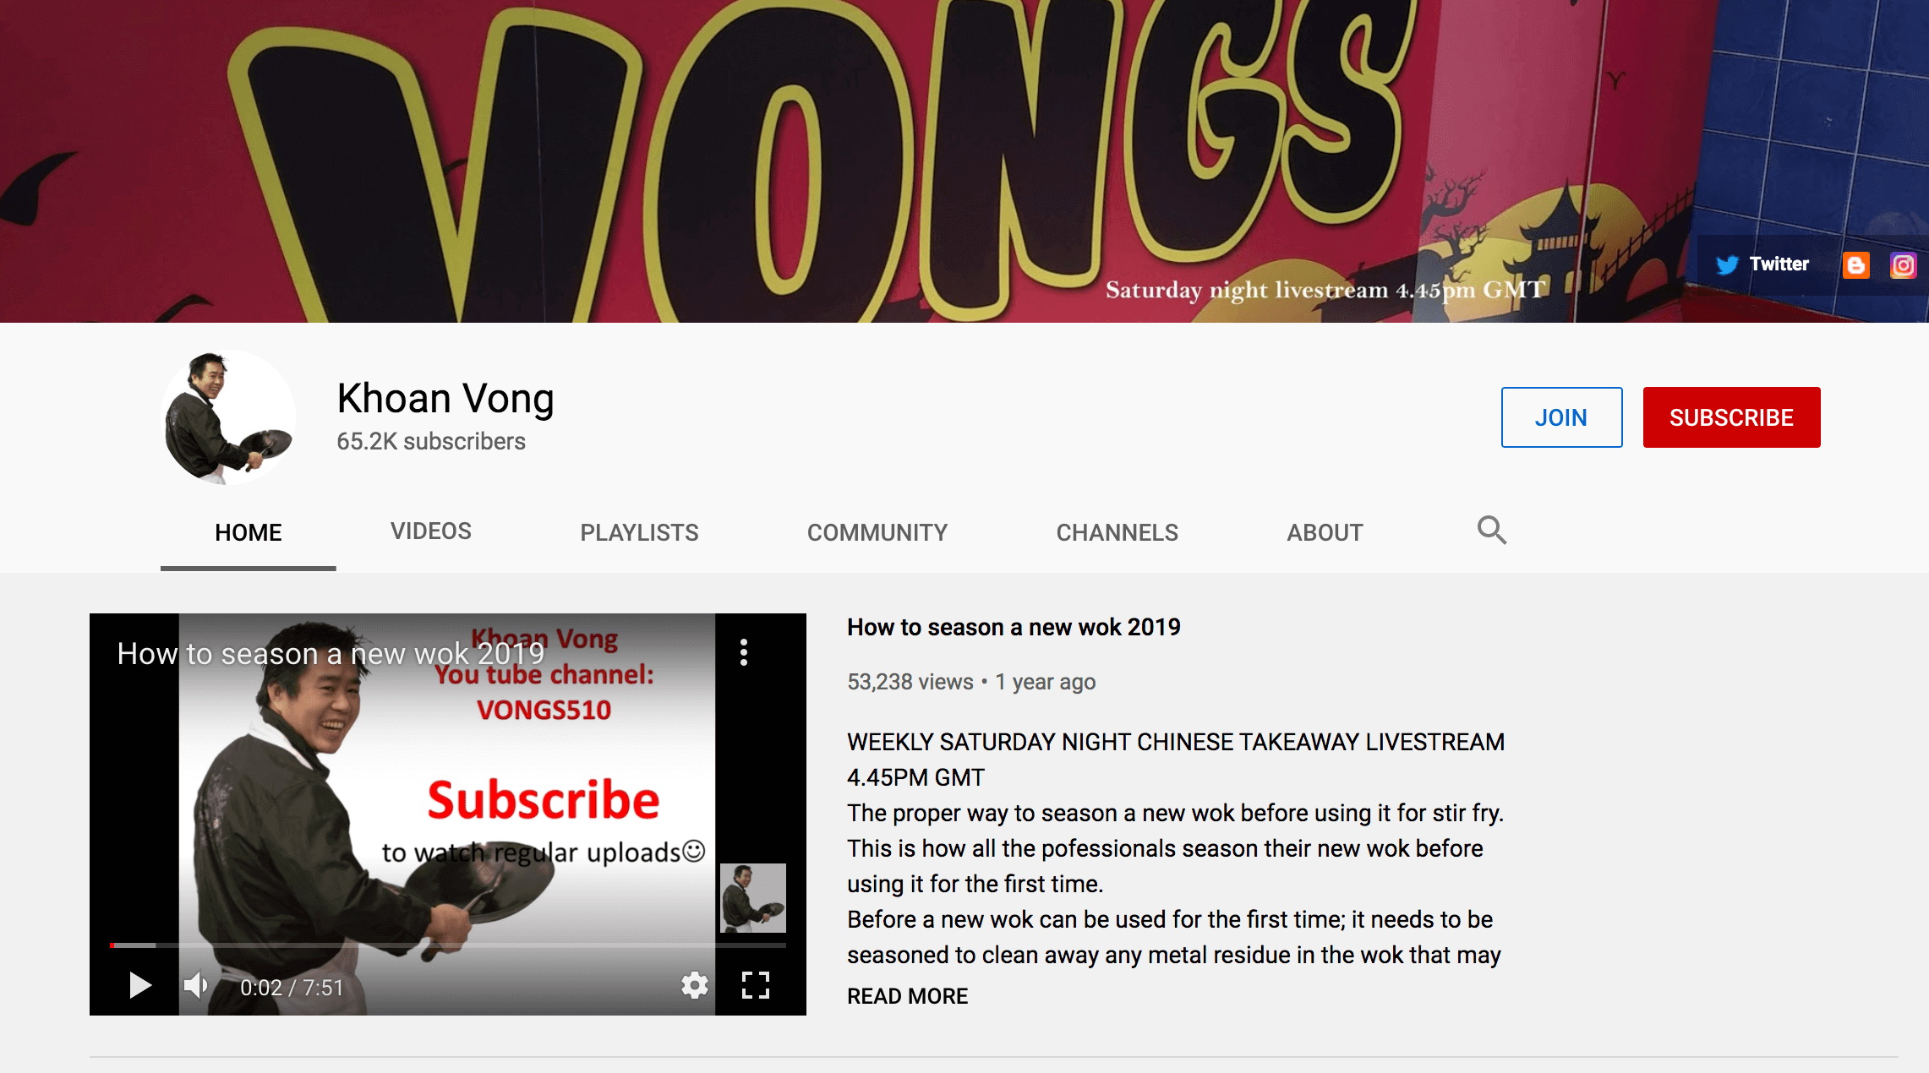Open the Blogger icon link

[x=1855, y=265]
